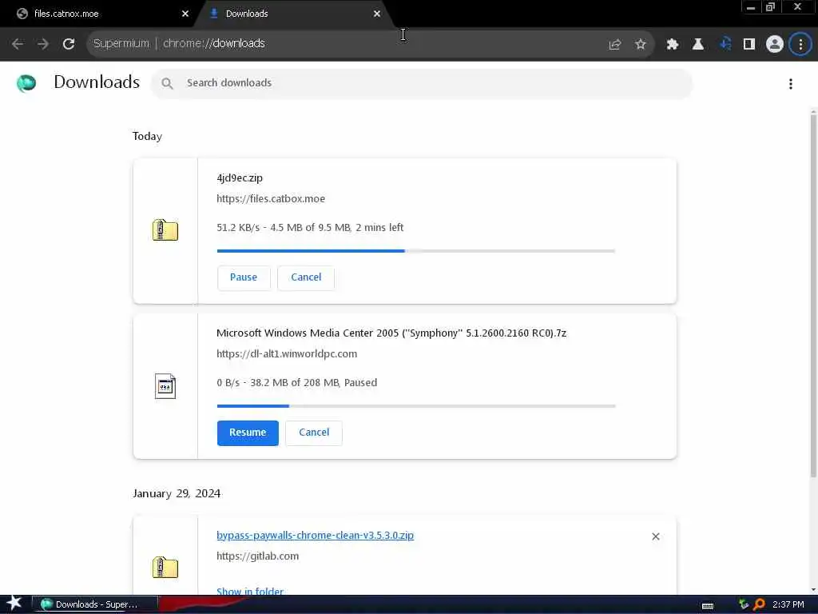Close the files.catnox.moe tab
Image resolution: width=818 pixels, height=614 pixels.
[x=185, y=14]
